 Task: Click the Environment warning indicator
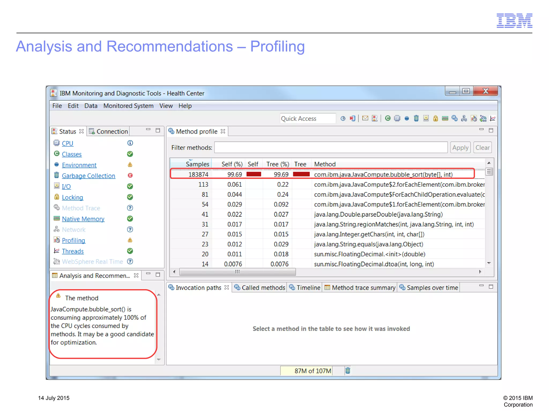(130, 165)
